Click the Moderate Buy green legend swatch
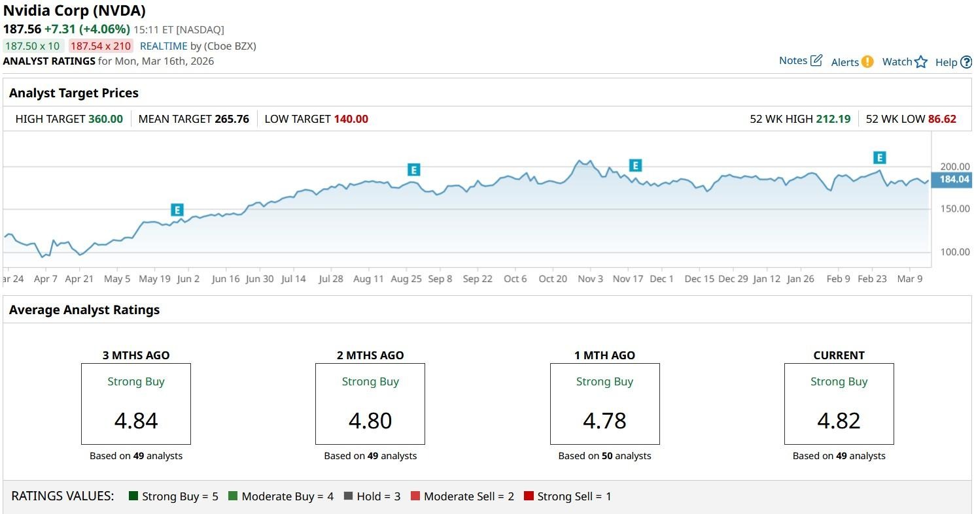The image size is (974, 514). [233, 496]
